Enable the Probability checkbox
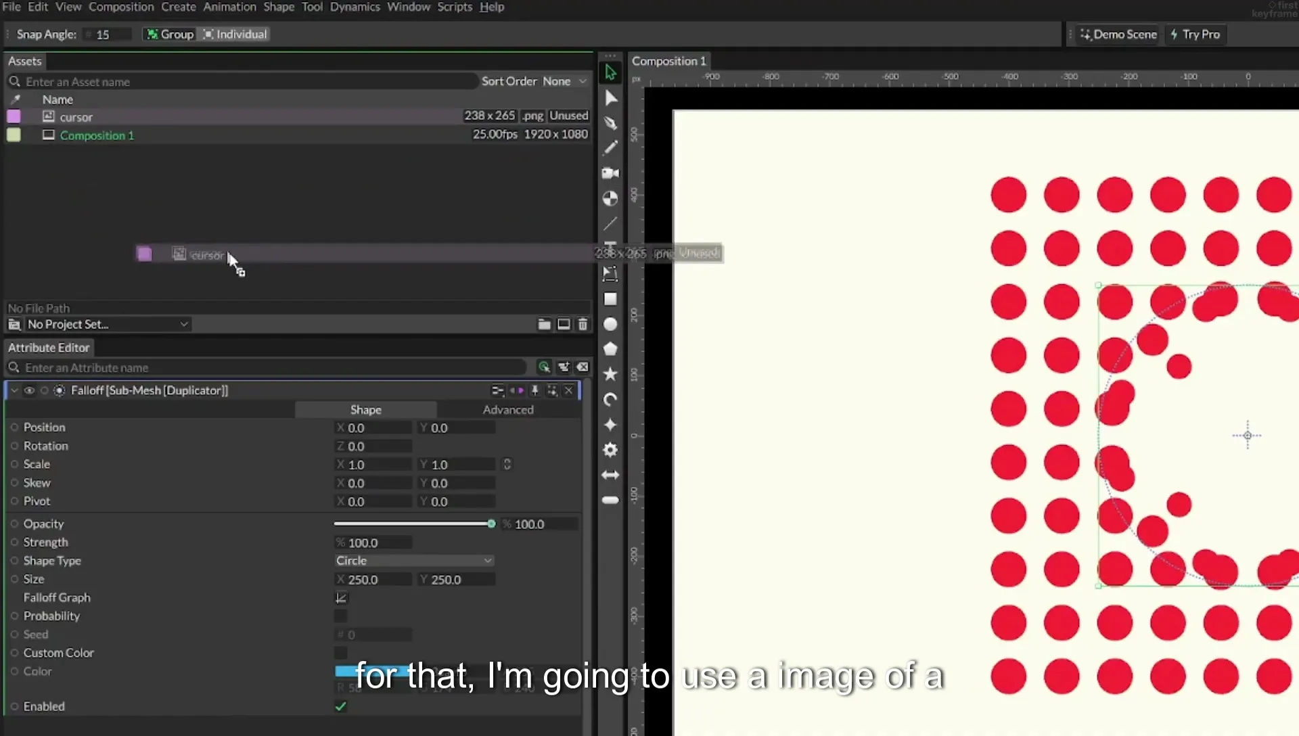Image resolution: width=1299 pixels, height=736 pixels. (x=341, y=616)
